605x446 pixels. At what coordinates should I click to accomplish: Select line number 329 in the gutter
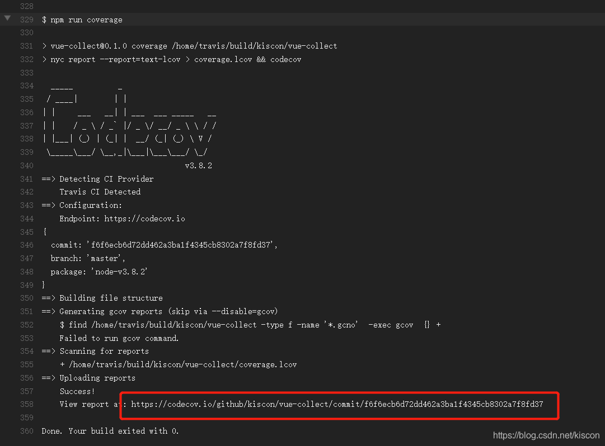click(x=26, y=20)
